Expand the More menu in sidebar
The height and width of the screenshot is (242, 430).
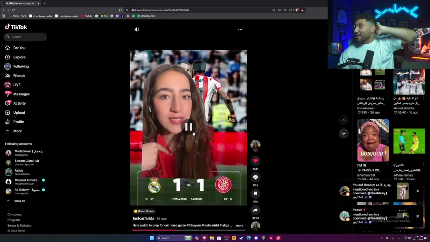(14, 131)
